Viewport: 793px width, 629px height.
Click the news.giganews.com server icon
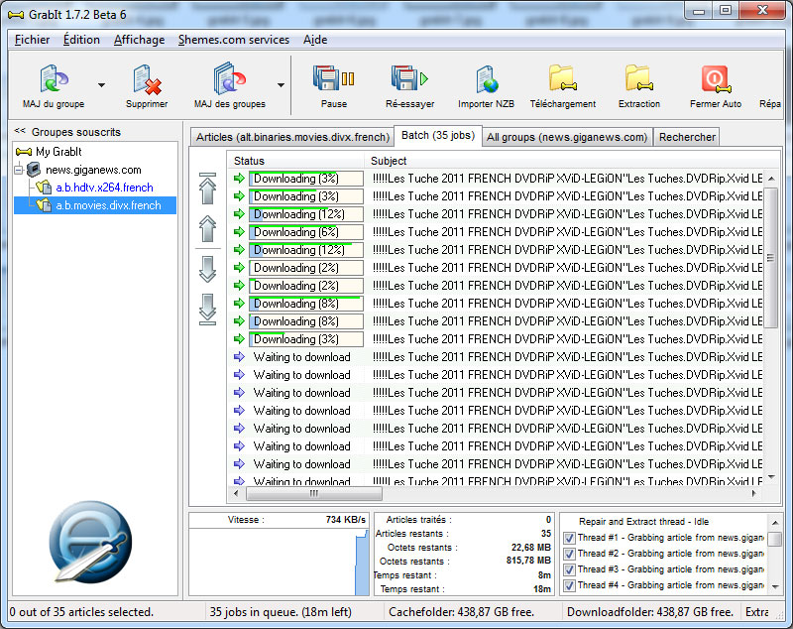point(34,170)
